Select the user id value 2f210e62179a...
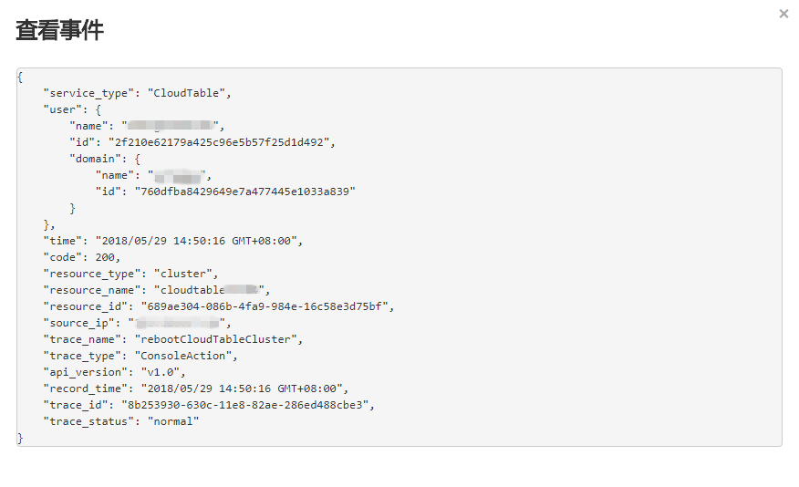 pyautogui.click(x=222, y=142)
